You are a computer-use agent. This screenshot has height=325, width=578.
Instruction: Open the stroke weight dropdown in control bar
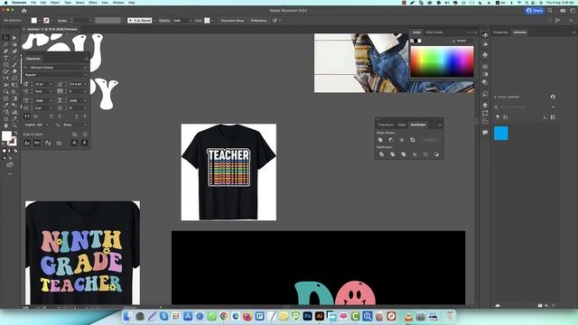pos(90,20)
